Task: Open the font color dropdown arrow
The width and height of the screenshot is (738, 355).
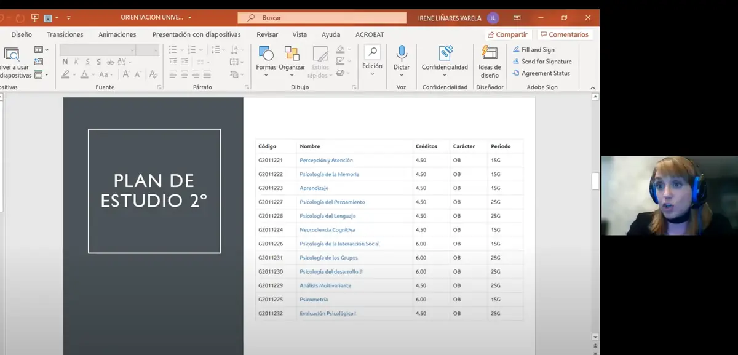Action: (x=92, y=74)
